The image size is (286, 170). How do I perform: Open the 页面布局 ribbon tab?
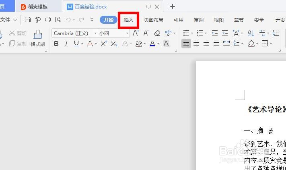click(153, 20)
